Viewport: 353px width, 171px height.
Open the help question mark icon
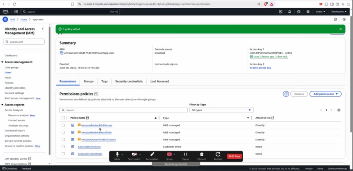coord(299,12)
